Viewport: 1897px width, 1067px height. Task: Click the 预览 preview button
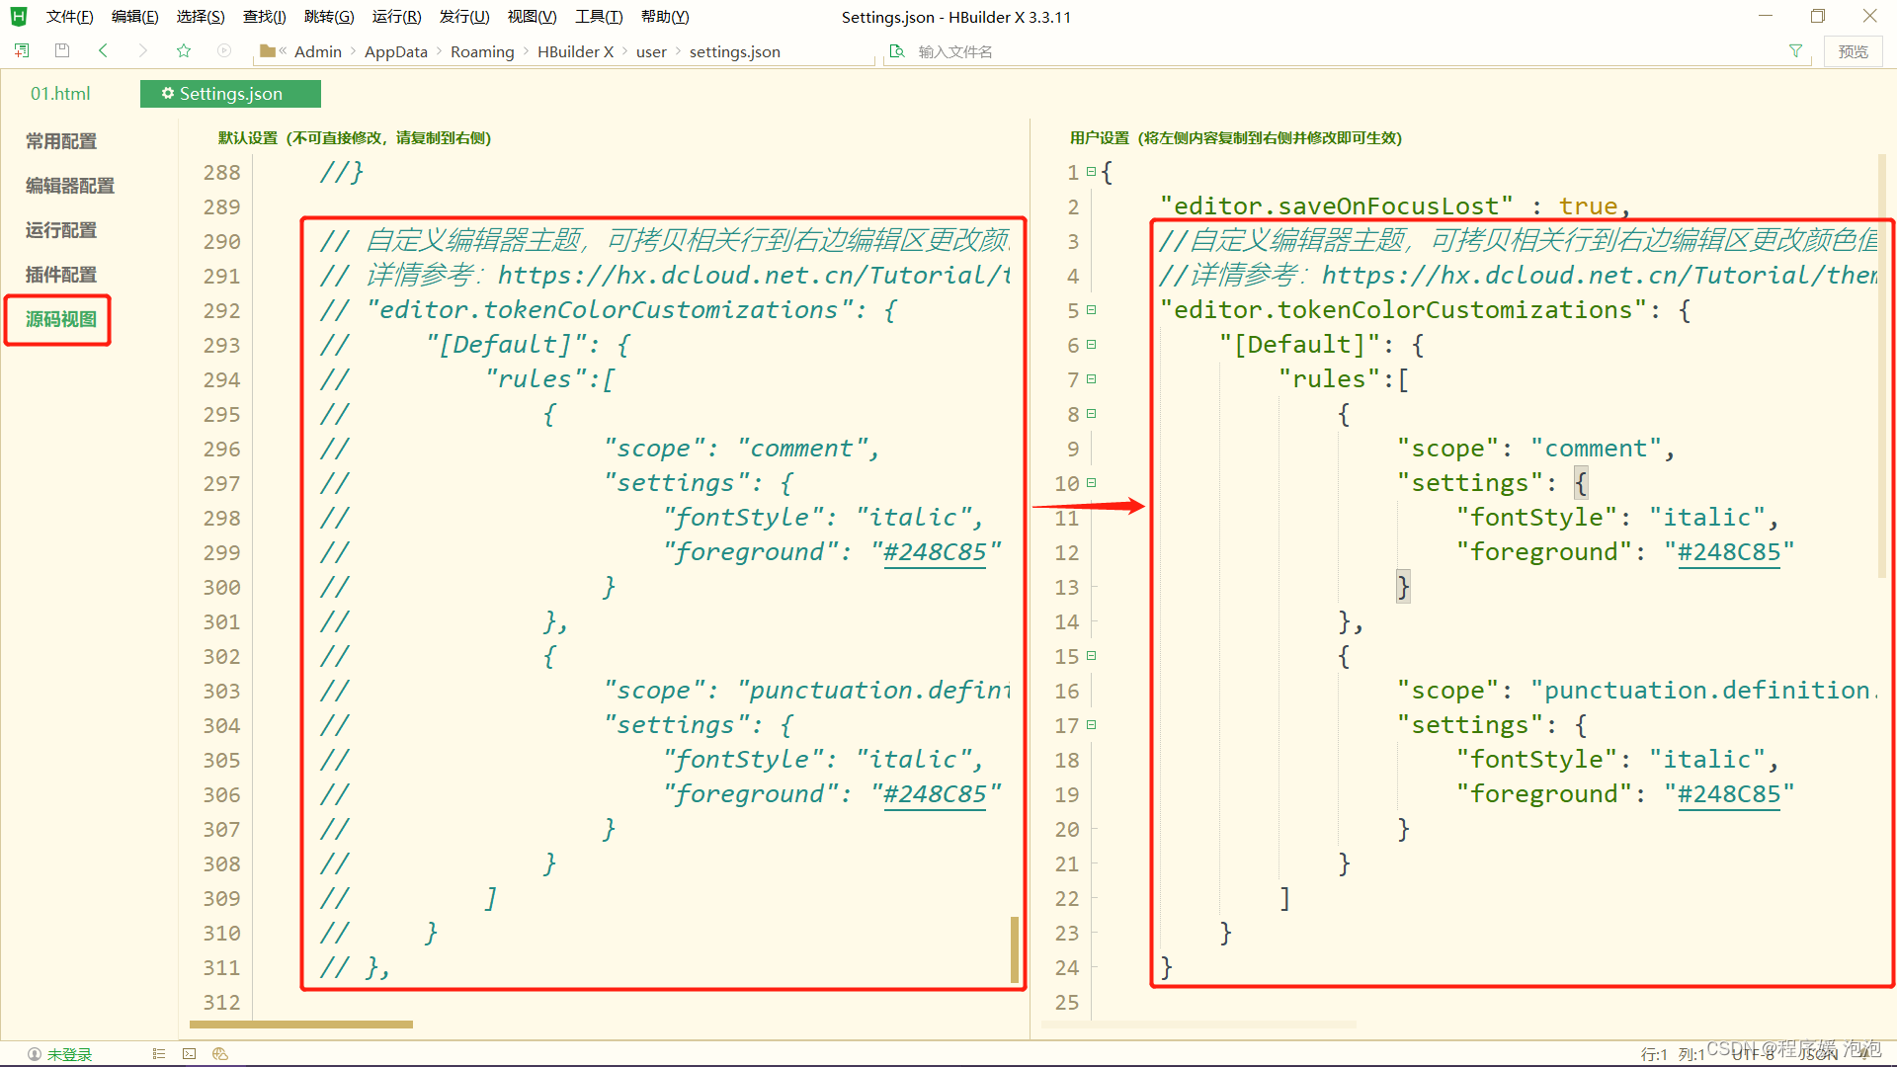click(1853, 51)
